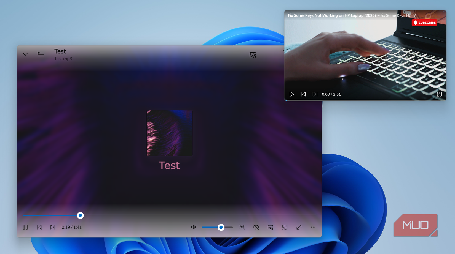The image size is (455, 254).
Task: Select the Test album artwork thumbnail
Action: pos(169,133)
